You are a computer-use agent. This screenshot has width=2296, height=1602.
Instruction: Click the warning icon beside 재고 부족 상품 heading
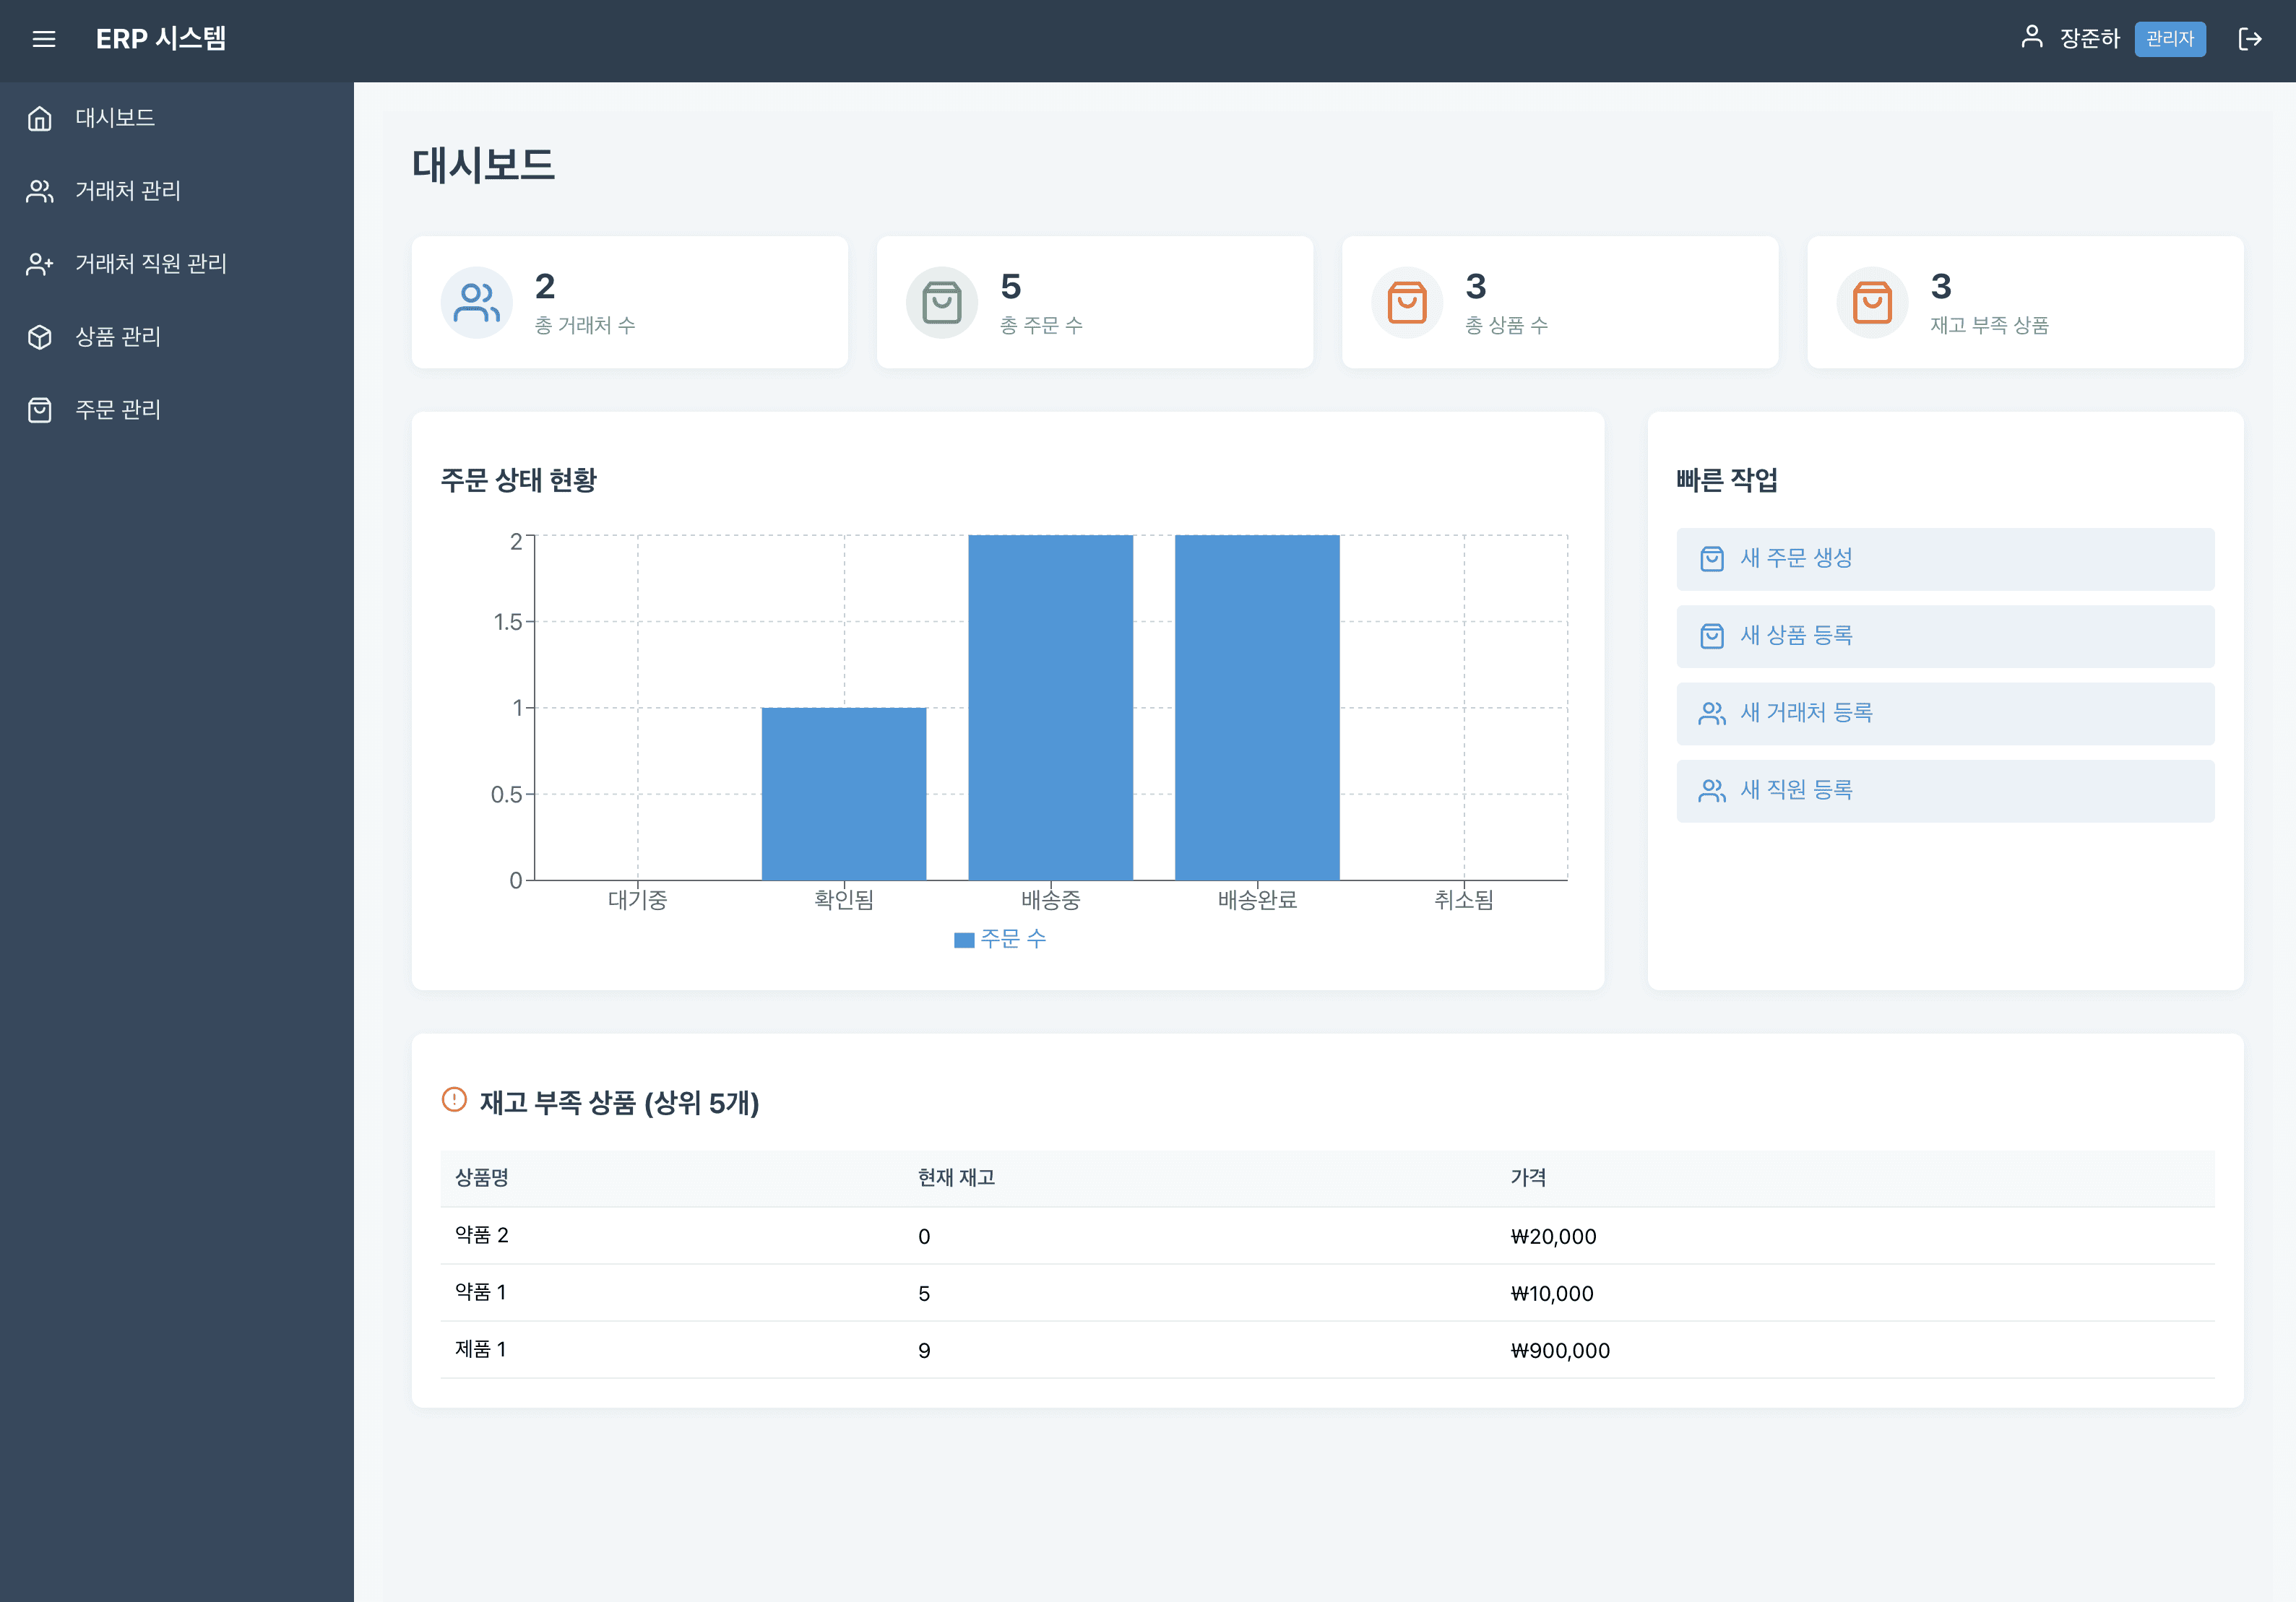pyautogui.click(x=454, y=1100)
